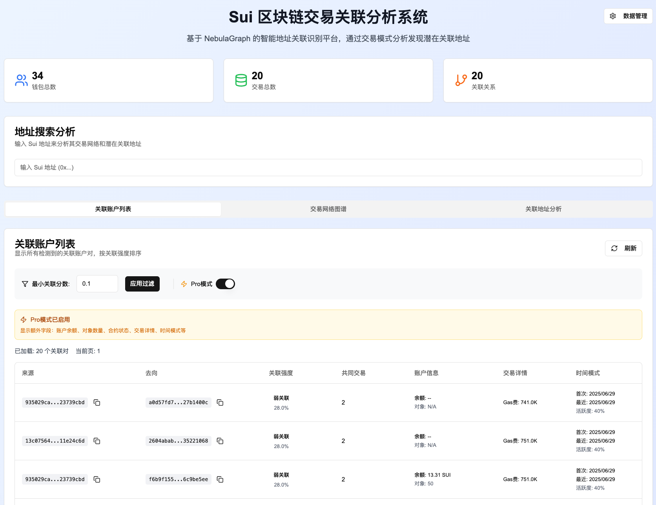Apply the filter with 应用过滤
Viewport: 656px width, 505px height.
click(142, 284)
